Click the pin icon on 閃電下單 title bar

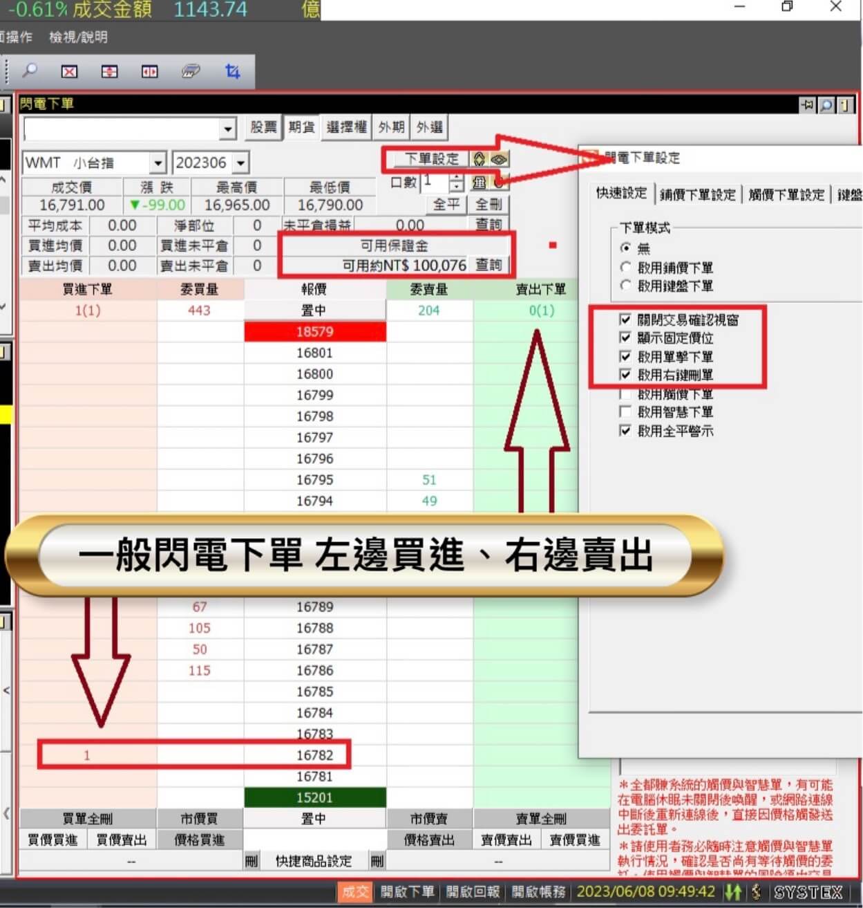(x=808, y=104)
